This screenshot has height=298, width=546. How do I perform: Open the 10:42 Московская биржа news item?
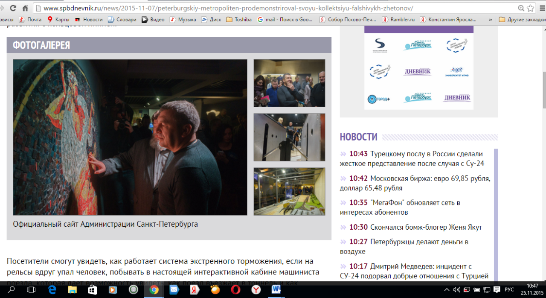click(x=415, y=183)
